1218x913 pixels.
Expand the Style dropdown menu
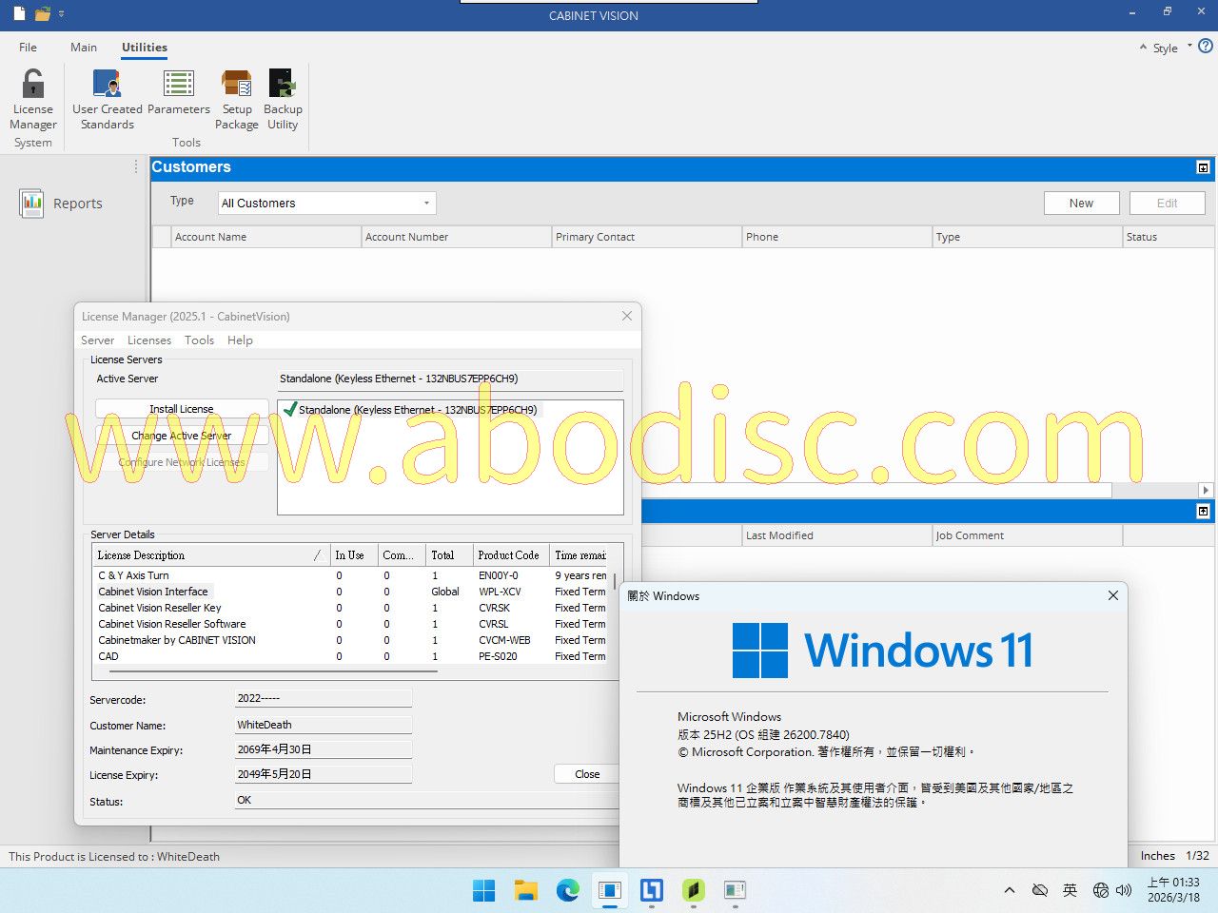pyautogui.click(x=1167, y=48)
